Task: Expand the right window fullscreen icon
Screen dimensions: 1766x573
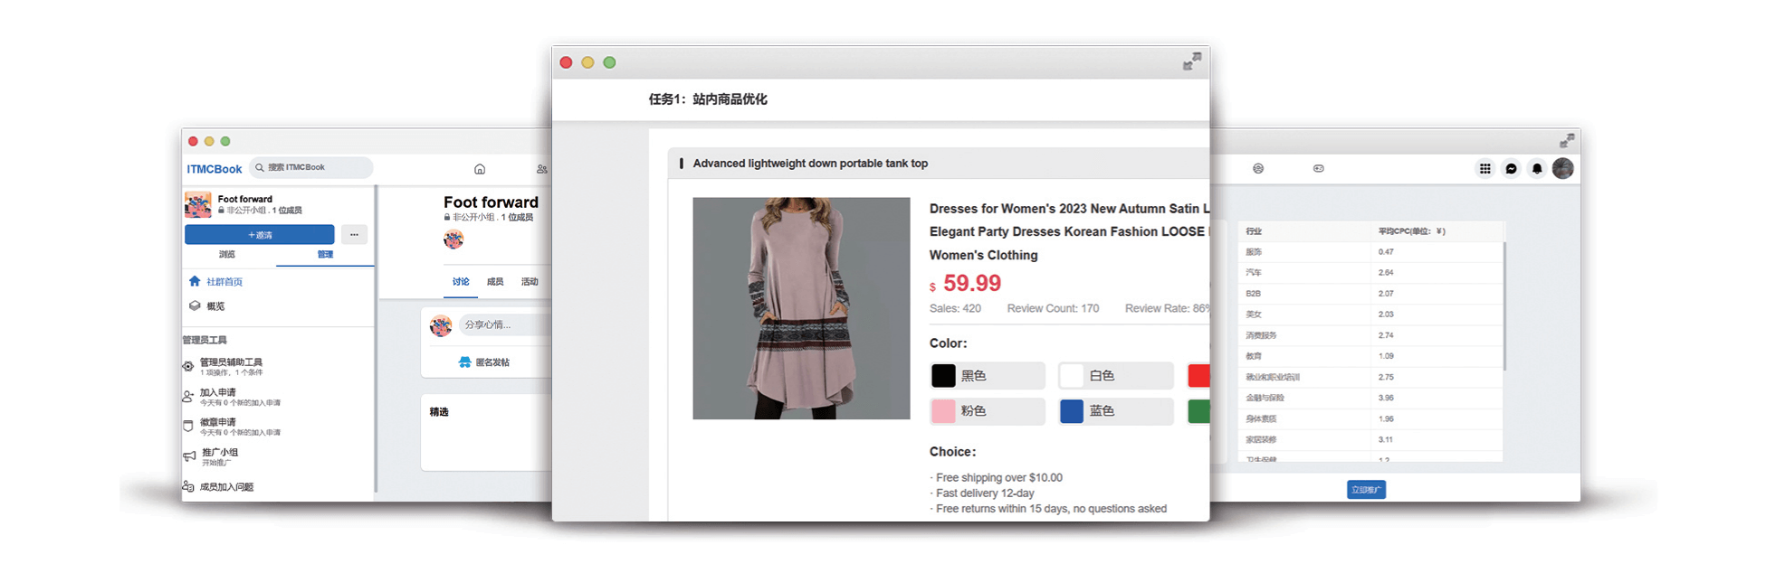Action: click(x=1568, y=140)
